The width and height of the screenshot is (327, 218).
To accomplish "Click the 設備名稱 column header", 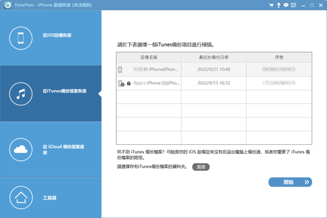I will 149,58.
